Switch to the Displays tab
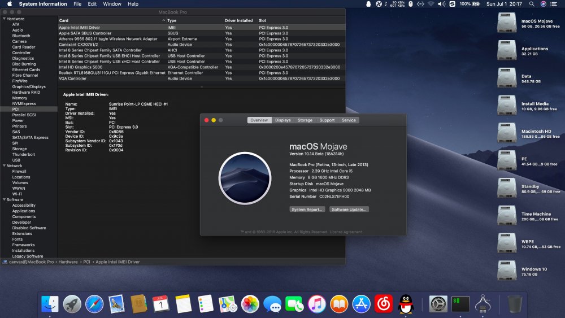The height and width of the screenshot is (318, 565). pyautogui.click(x=283, y=120)
